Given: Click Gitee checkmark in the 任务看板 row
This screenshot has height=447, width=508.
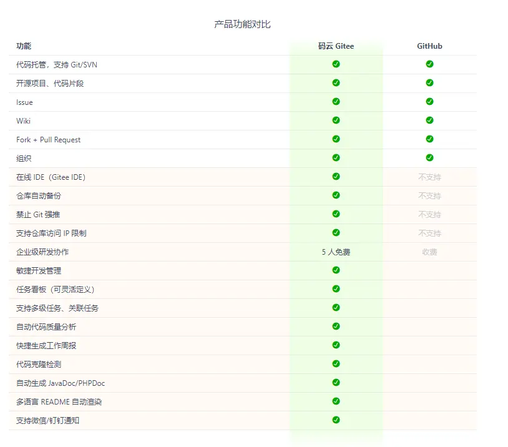Looking at the screenshot, I should point(336,289).
